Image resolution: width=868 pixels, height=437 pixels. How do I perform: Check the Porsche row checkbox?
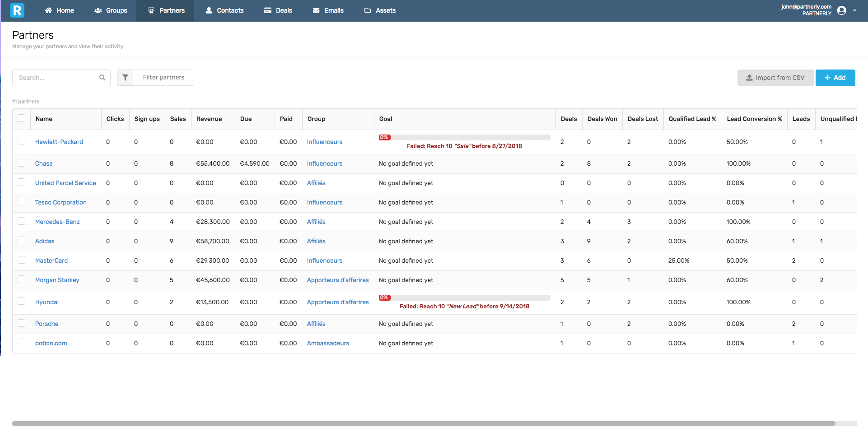point(21,323)
